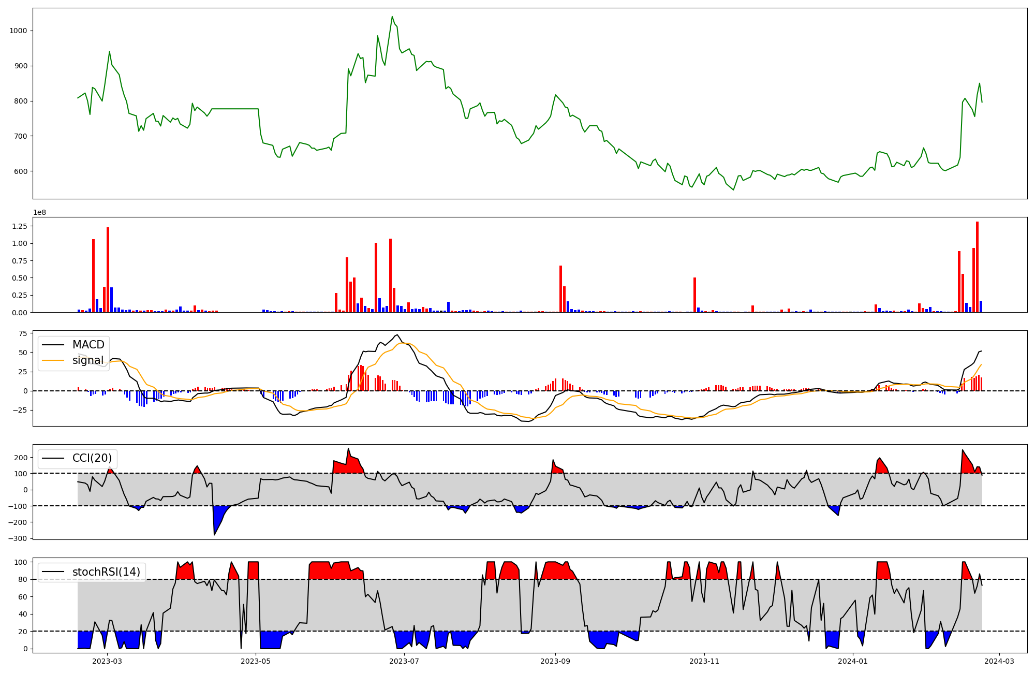Image resolution: width=1035 pixels, height=673 pixels.
Task: Click the MACD legend label
Action: tap(88, 345)
